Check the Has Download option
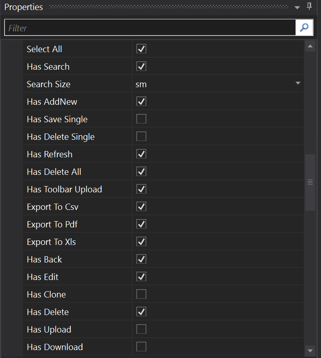The width and height of the screenshot is (321, 358). (141, 347)
